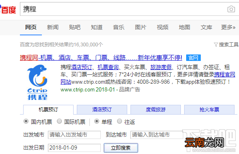Select 往返 round-trip radio button
Viewport: 239px width, 154px height.
[x=119, y=121]
